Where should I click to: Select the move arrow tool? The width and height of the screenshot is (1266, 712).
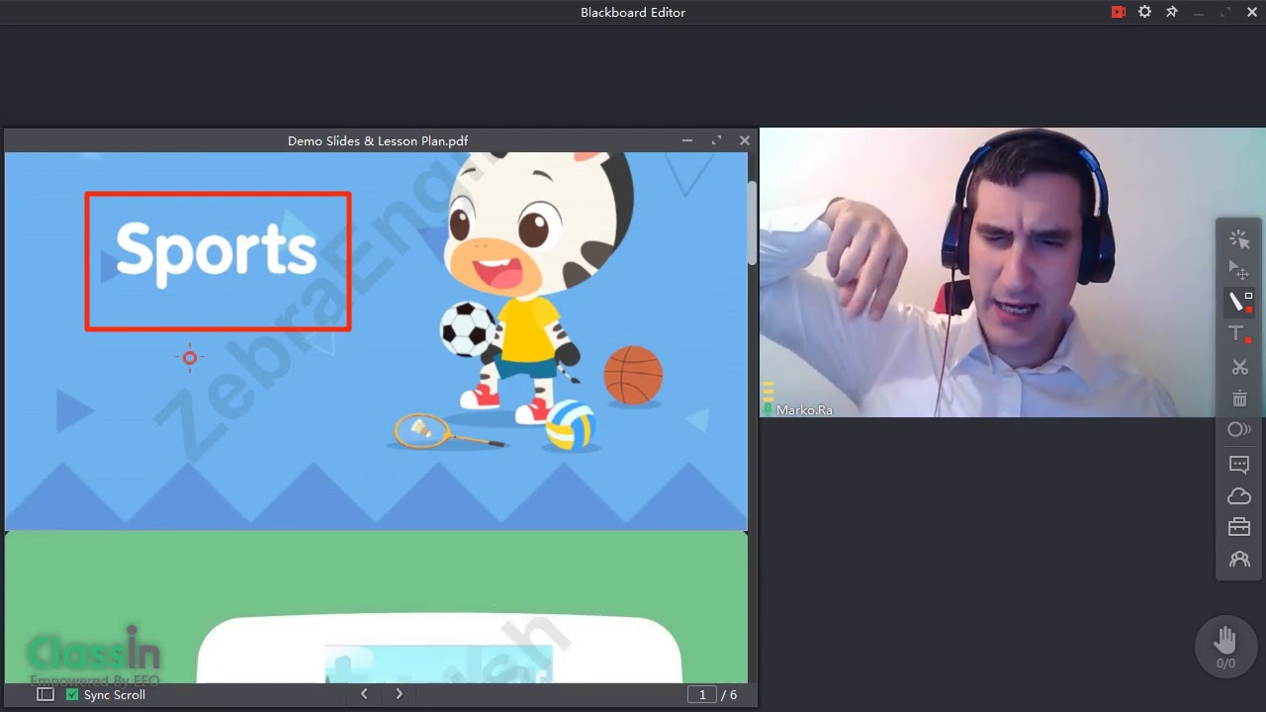1239,269
